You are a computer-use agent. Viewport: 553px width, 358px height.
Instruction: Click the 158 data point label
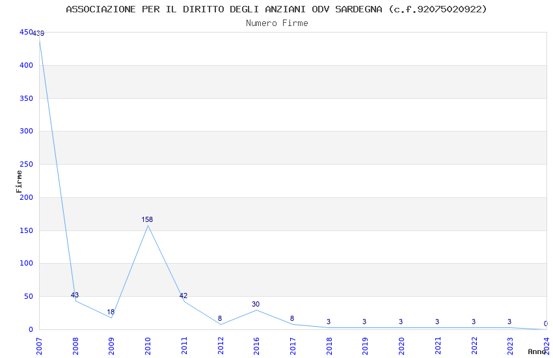[147, 219]
